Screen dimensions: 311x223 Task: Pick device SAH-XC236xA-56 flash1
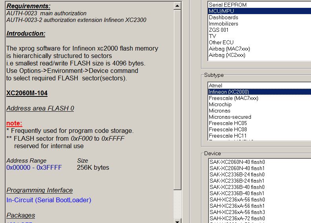(x=260, y=206)
